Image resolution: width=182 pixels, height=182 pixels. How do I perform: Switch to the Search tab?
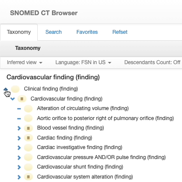(x=53, y=32)
